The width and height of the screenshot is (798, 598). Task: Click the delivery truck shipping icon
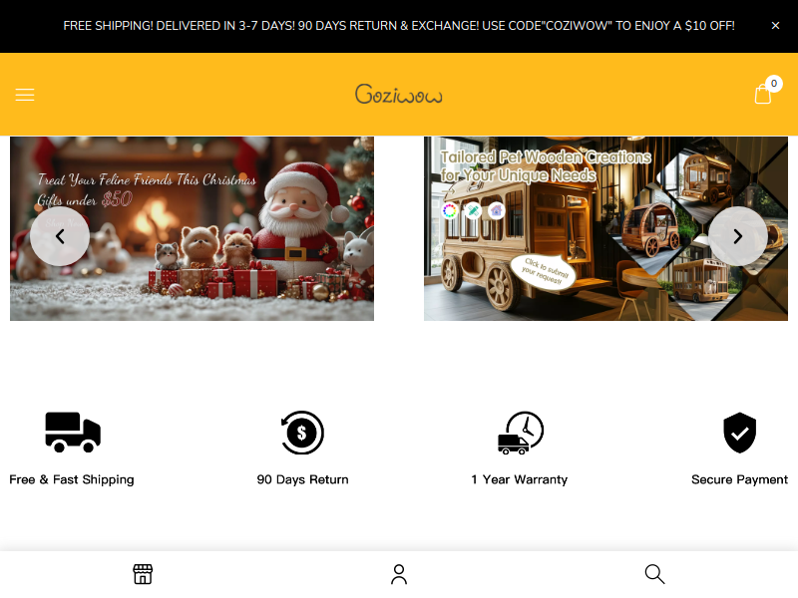(x=73, y=433)
